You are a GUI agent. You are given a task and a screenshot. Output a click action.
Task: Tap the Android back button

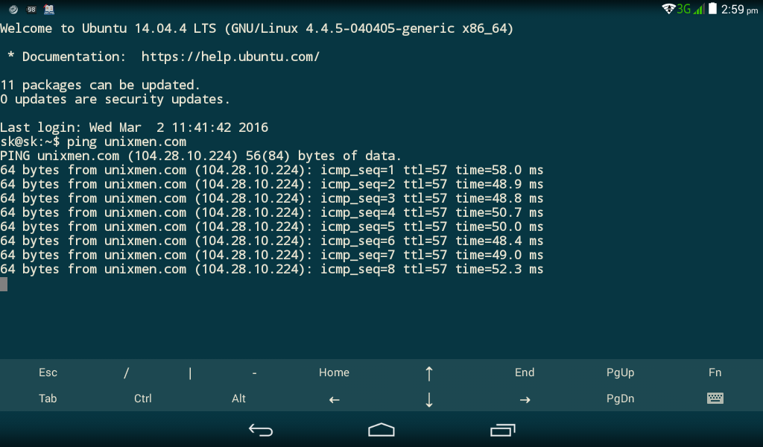point(261,430)
